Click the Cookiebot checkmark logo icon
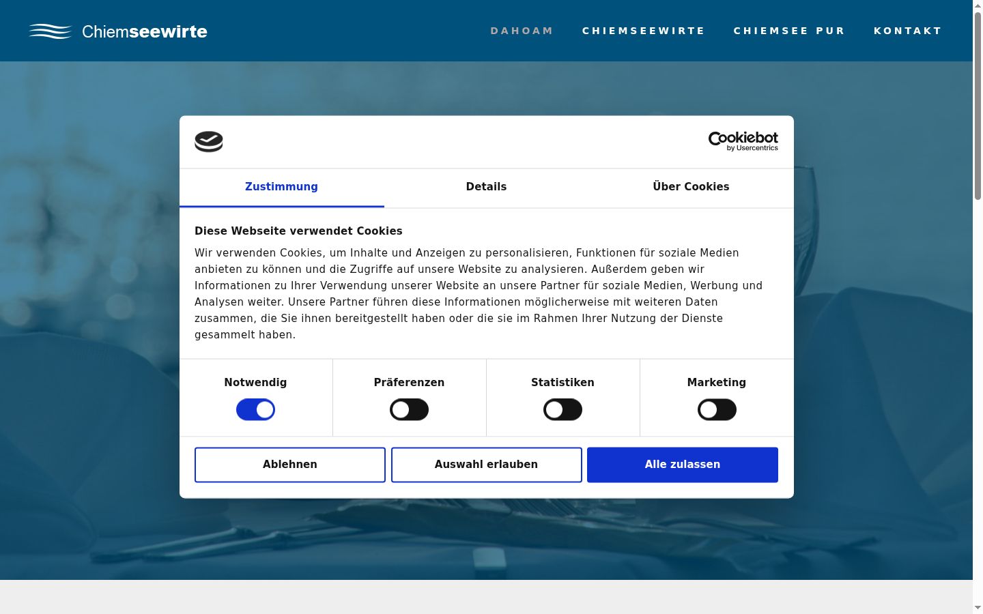The width and height of the screenshot is (983, 614). pyautogui.click(x=209, y=141)
